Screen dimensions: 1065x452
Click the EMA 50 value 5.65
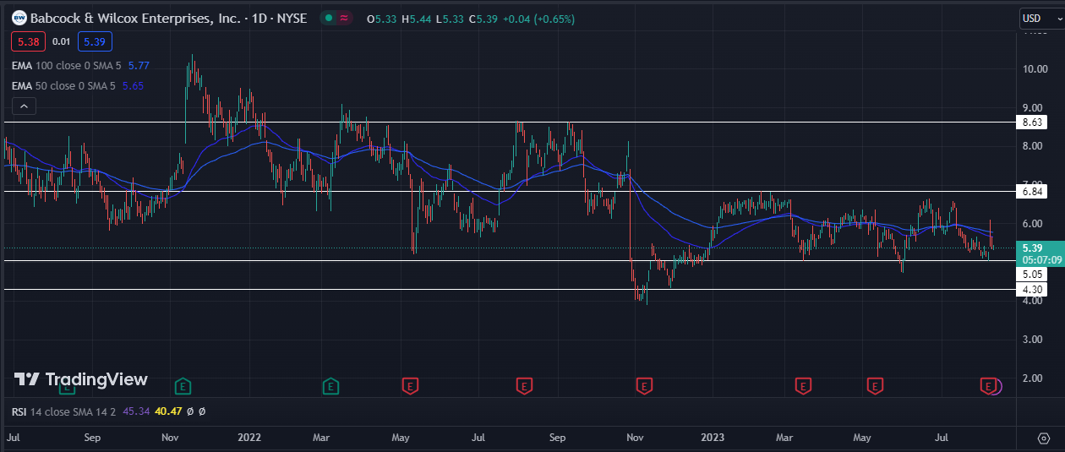pyautogui.click(x=134, y=85)
